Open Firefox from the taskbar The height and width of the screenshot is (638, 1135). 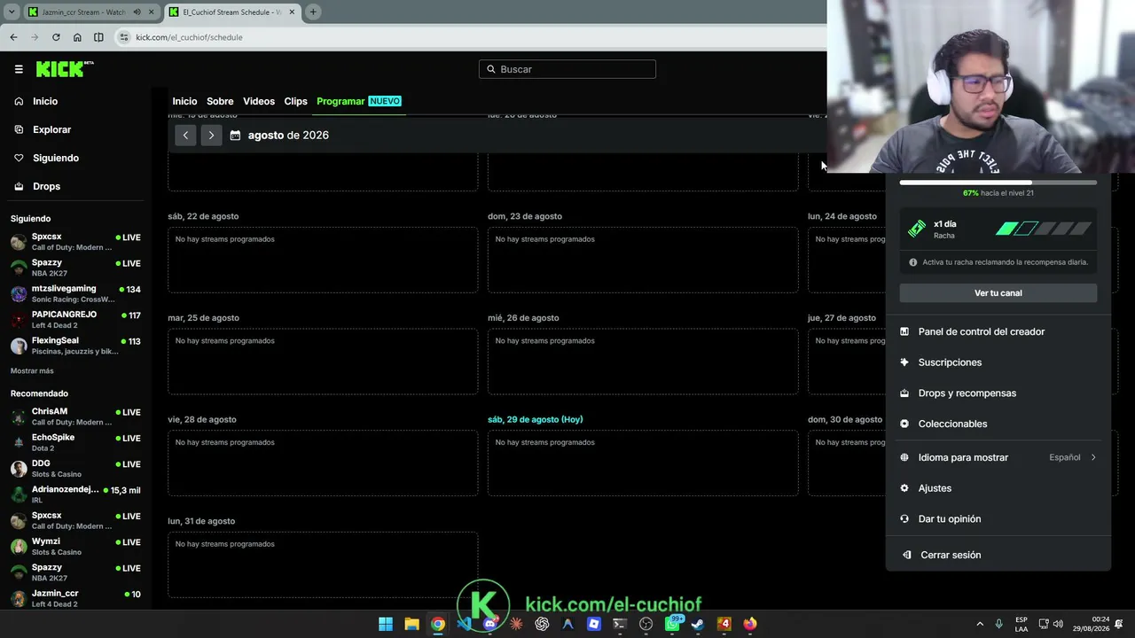click(750, 624)
